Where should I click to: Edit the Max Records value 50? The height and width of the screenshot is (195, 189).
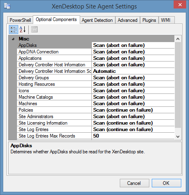point(133,136)
